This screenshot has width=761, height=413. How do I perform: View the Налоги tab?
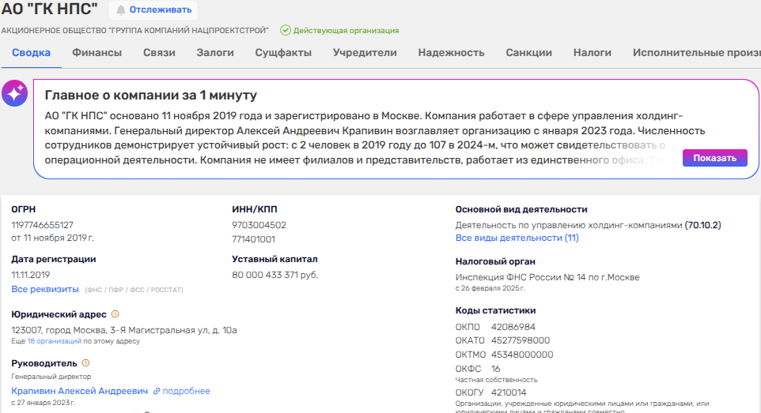pos(593,53)
